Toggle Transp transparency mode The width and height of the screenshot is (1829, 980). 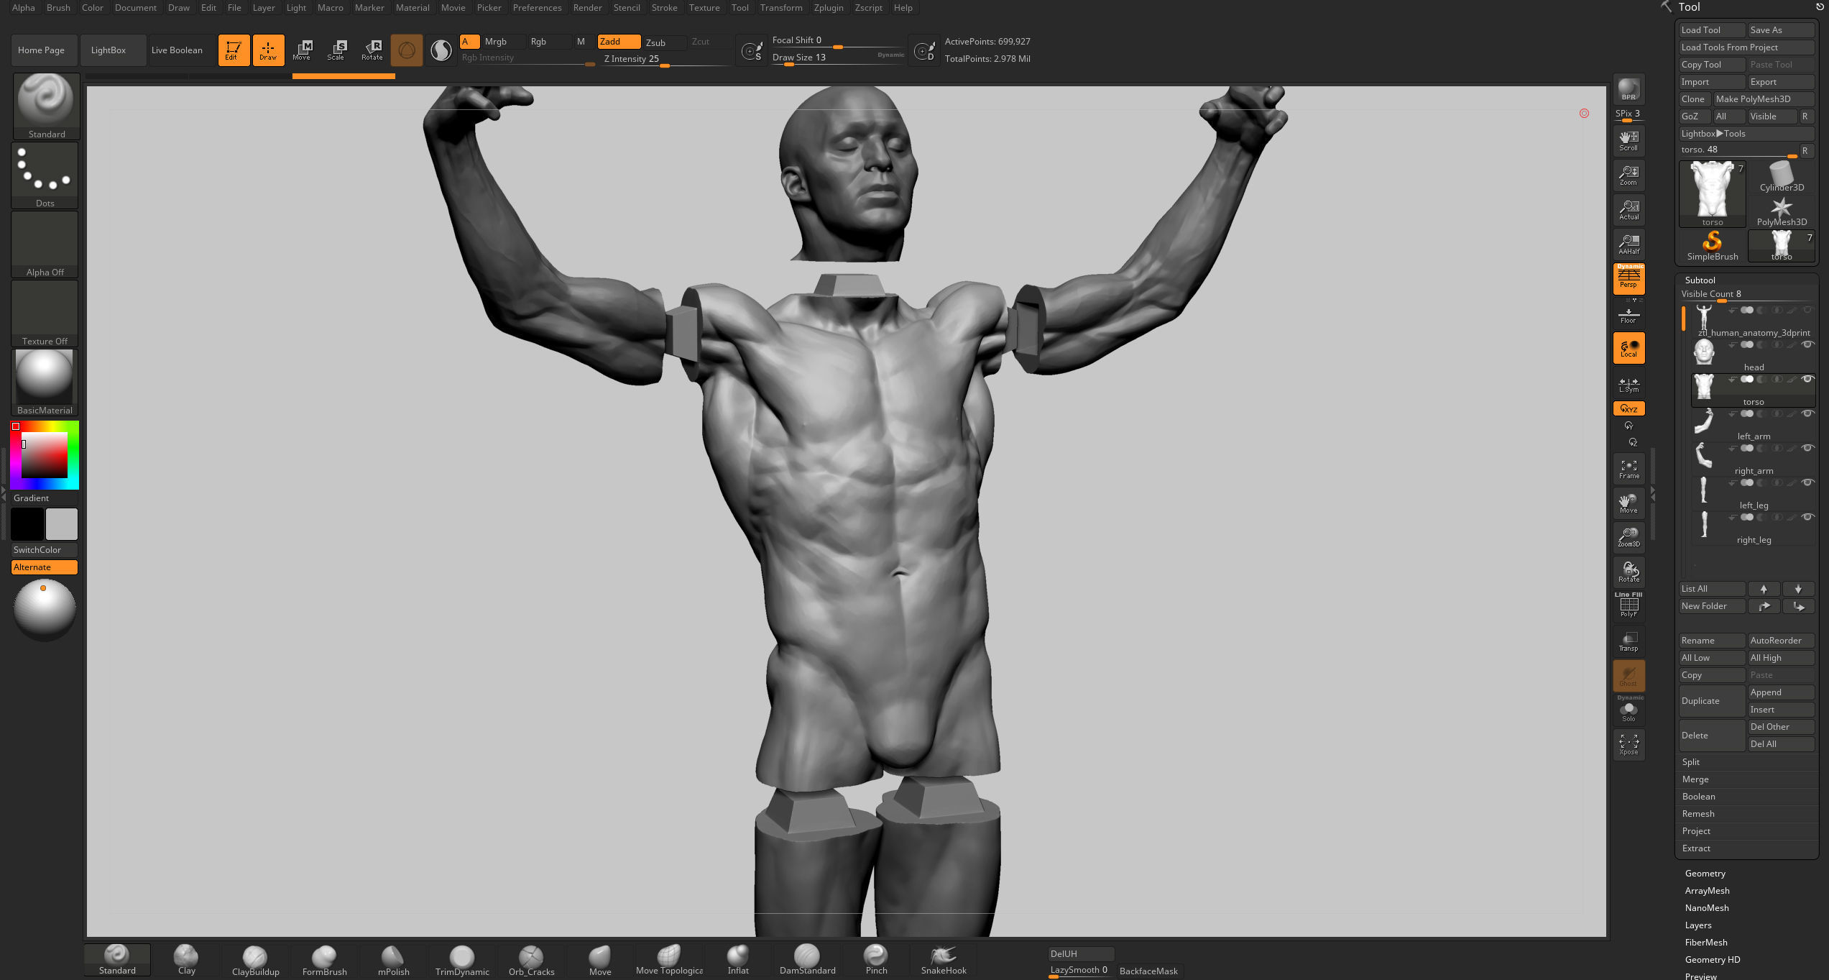pyautogui.click(x=1628, y=641)
